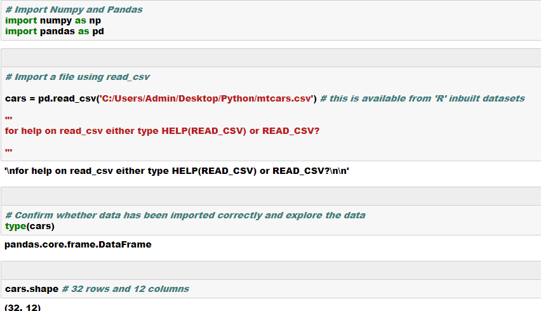
Task: Click the empty gray cell above cars.shape cell
Action: [271, 270]
